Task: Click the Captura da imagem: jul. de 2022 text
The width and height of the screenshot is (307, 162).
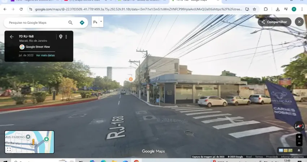Action: point(208,157)
